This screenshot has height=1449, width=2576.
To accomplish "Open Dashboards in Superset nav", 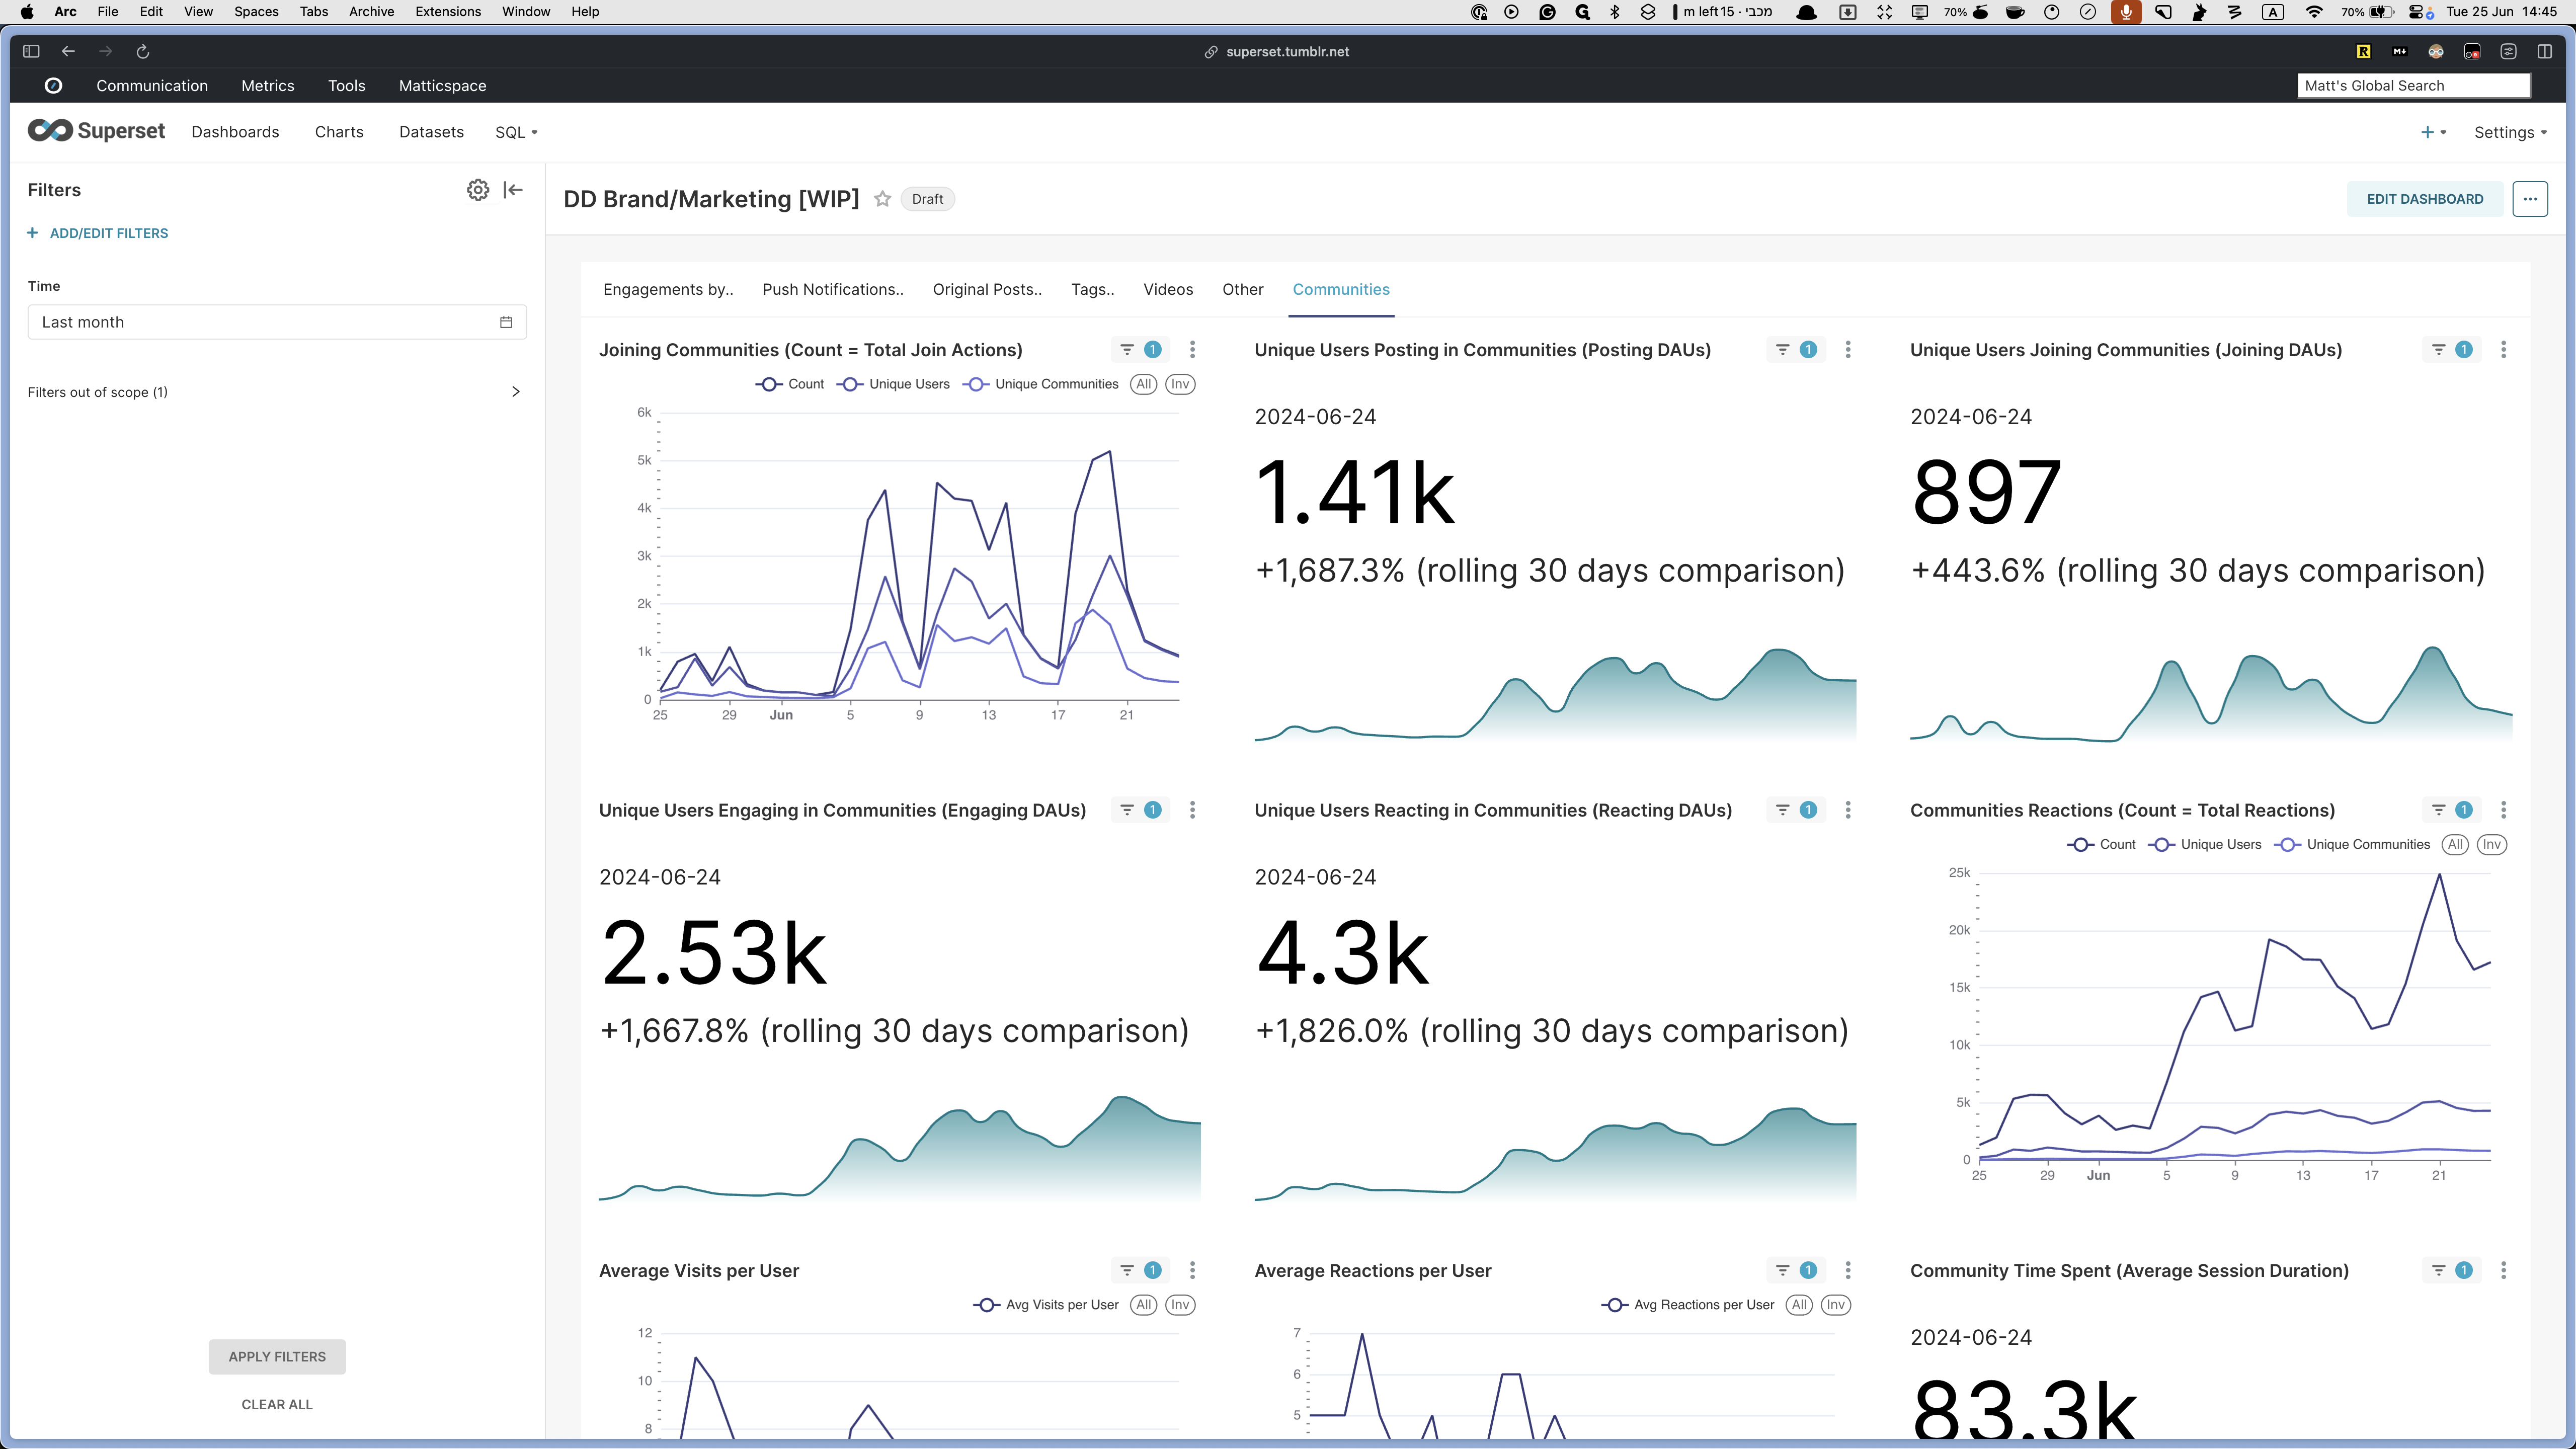I will coord(235,132).
